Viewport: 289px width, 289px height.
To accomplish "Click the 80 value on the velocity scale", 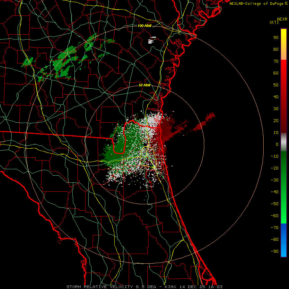I will tap(276, 49).
